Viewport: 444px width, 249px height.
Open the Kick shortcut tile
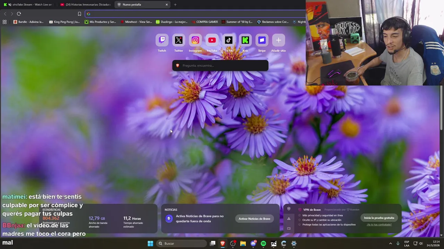point(245,40)
